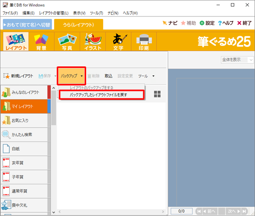The image size is (255, 216).
Task: Switch to おもて(宛て名)へ切替 tab
Action: [27, 25]
